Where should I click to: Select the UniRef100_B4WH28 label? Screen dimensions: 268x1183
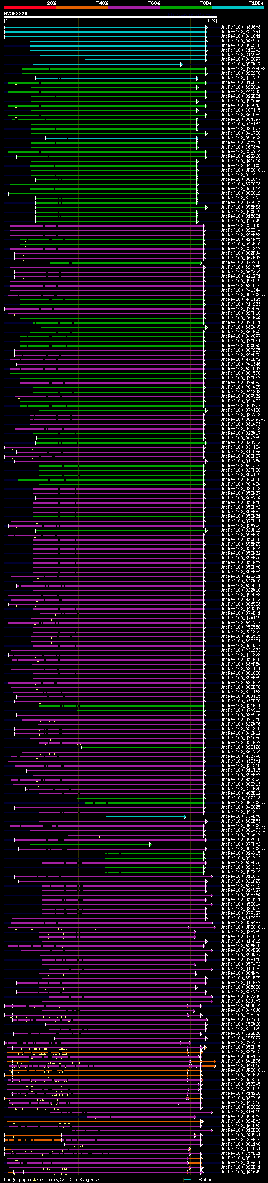(240, 479)
